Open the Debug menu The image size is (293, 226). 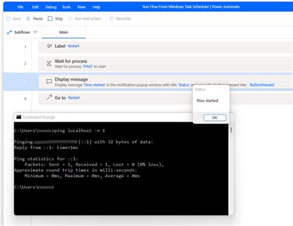tap(51, 7)
